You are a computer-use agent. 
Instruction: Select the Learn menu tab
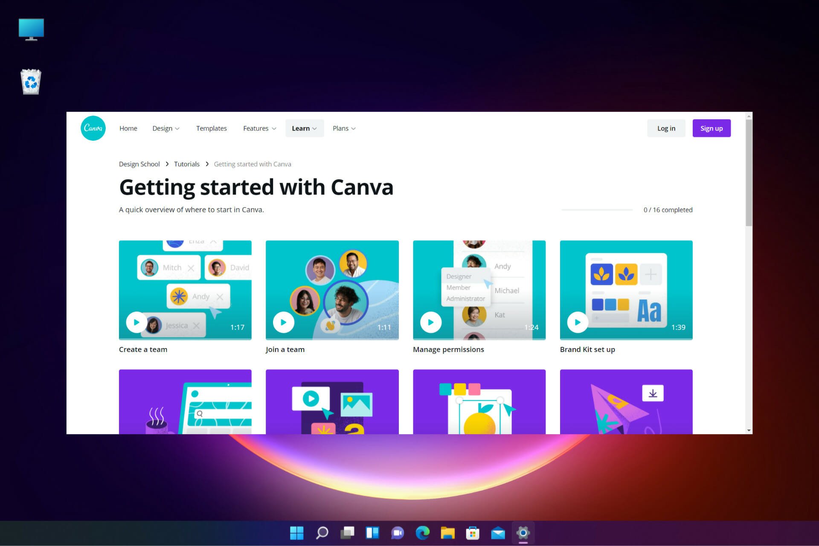click(x=303, y=128)
